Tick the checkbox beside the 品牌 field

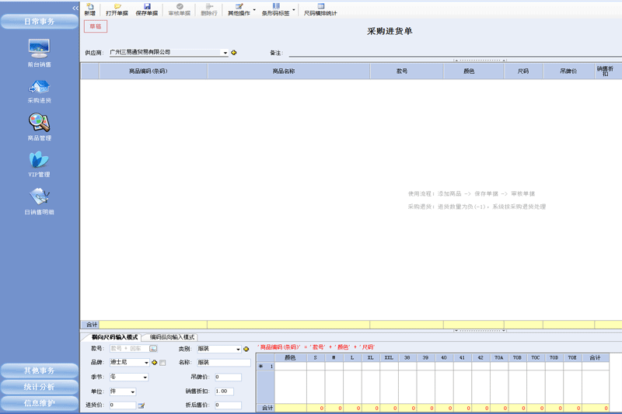tap(162, 363)
